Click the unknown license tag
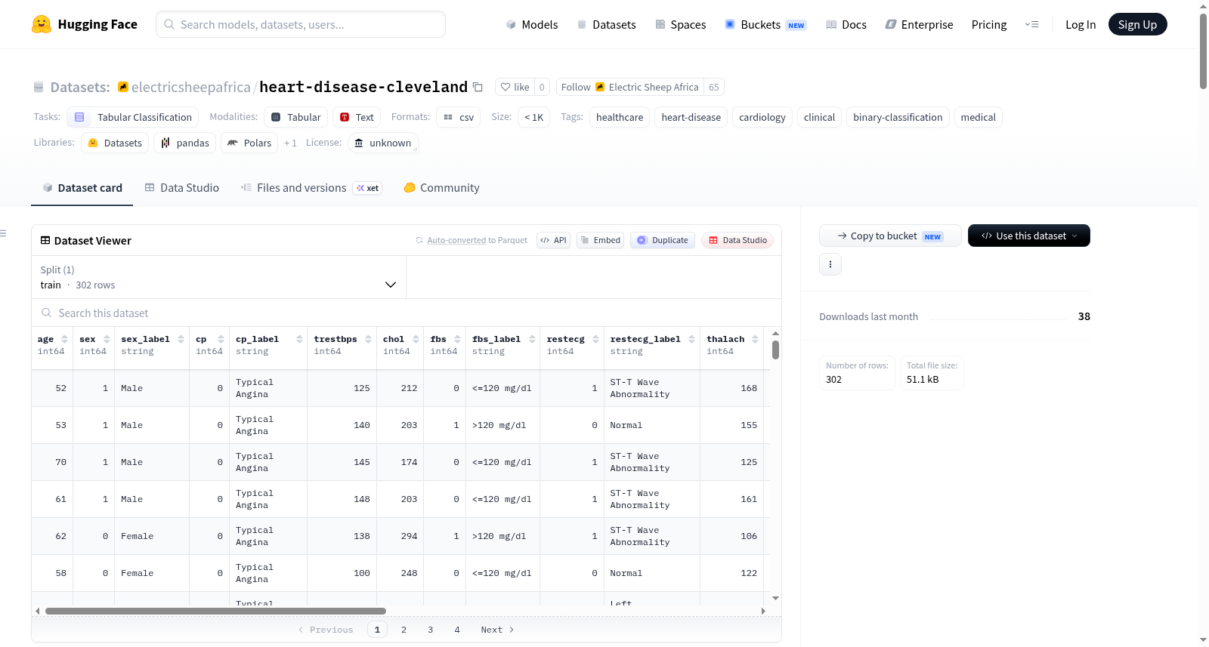 384,143
